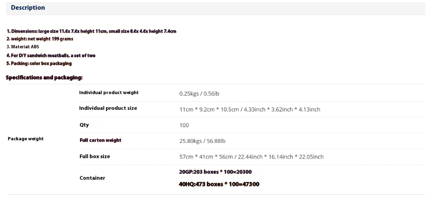This screenshot has height=201, width=433.
Task: Select the 25.80kgs / 56.88lb value
Action: [x=202, y=141]
